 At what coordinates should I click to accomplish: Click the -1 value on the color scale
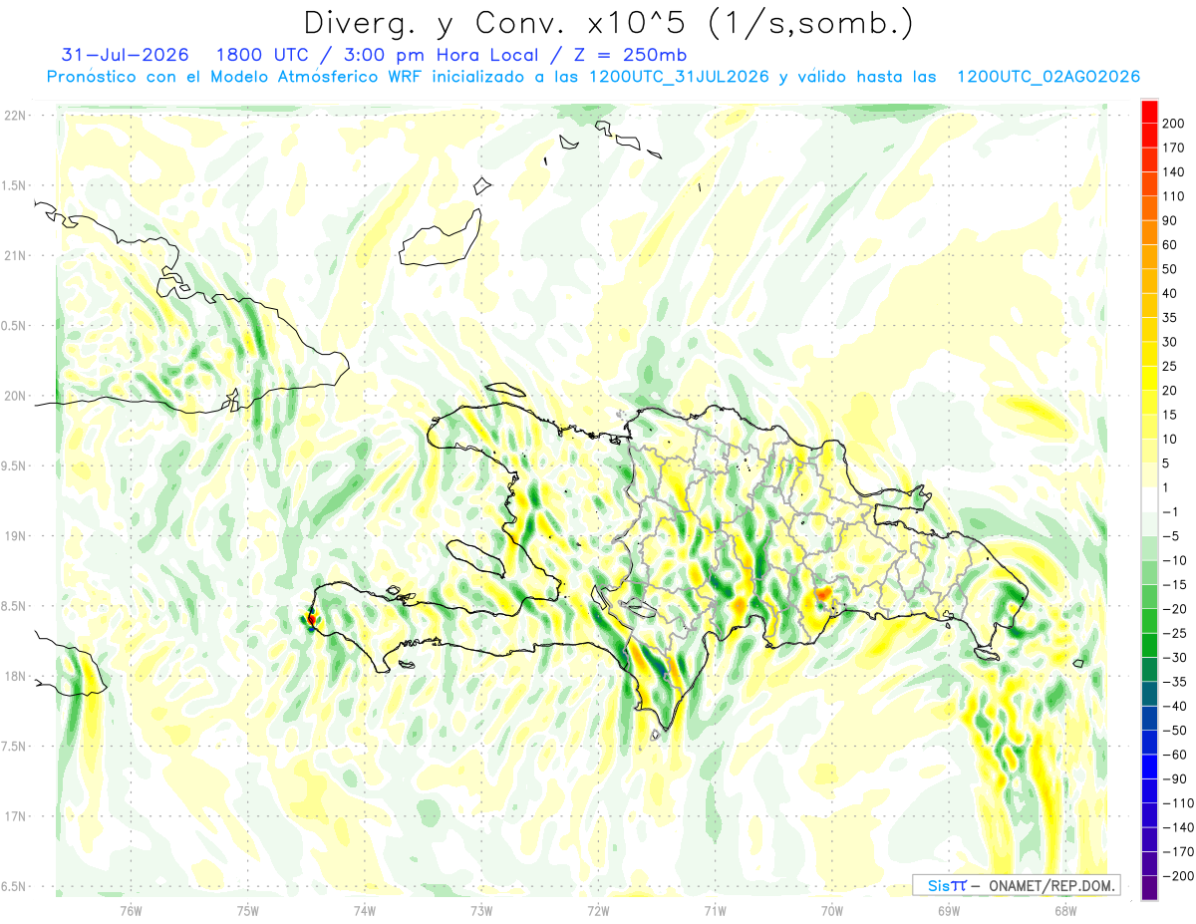click(1169, 512)
